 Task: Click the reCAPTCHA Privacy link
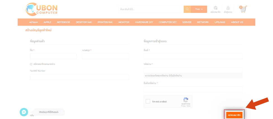tap(183, 106)
